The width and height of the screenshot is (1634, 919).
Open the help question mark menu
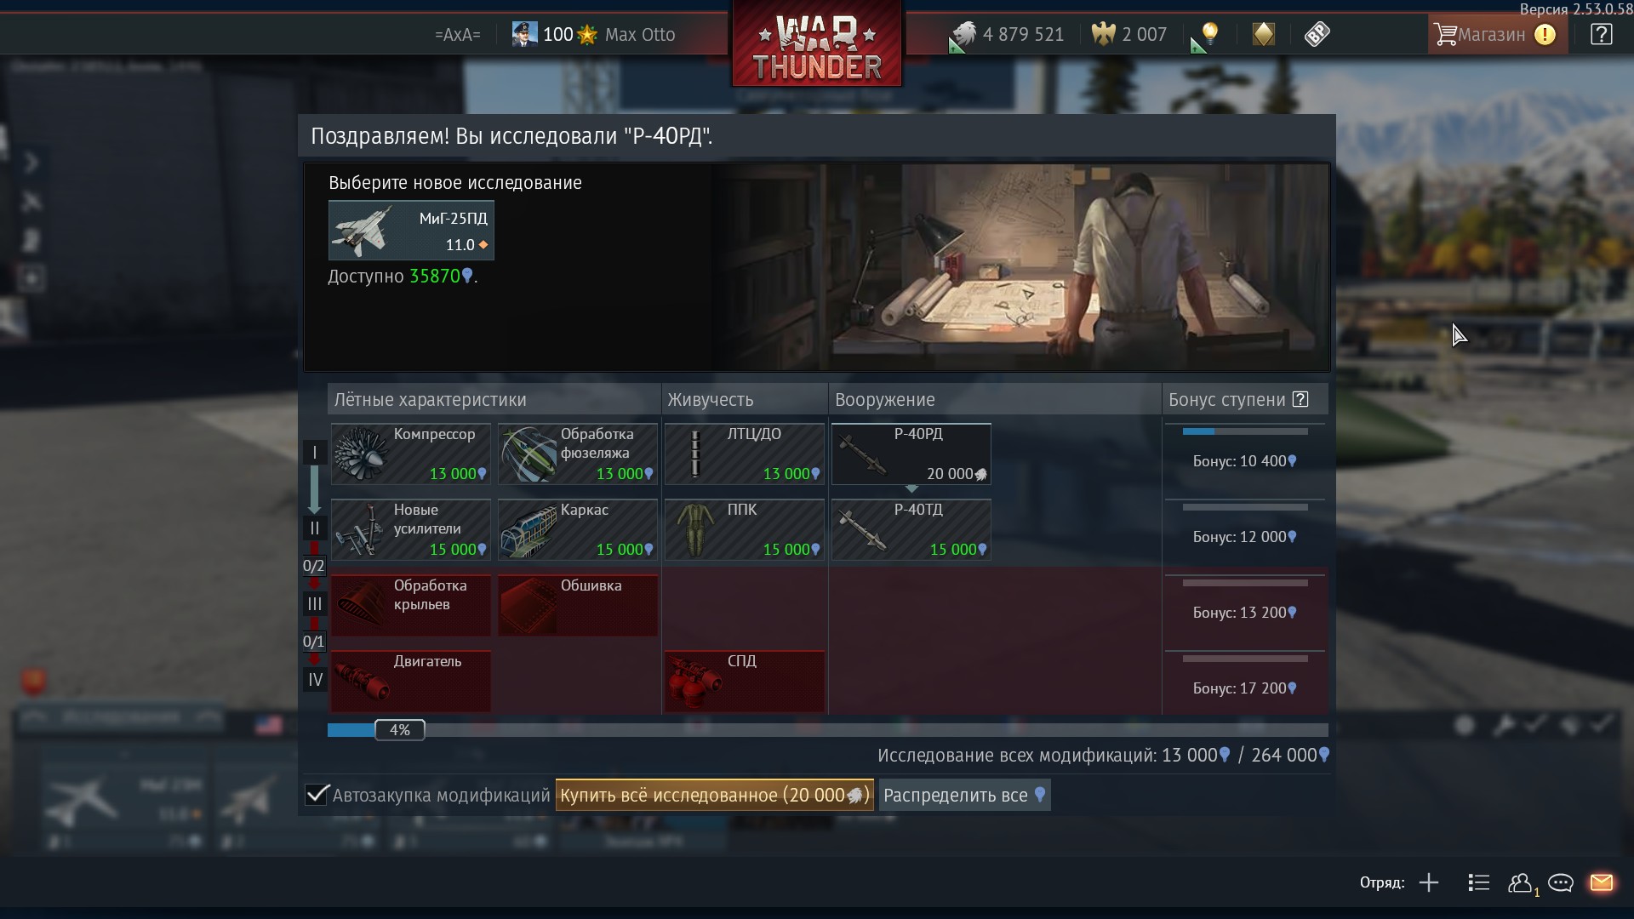[1601, 34]
